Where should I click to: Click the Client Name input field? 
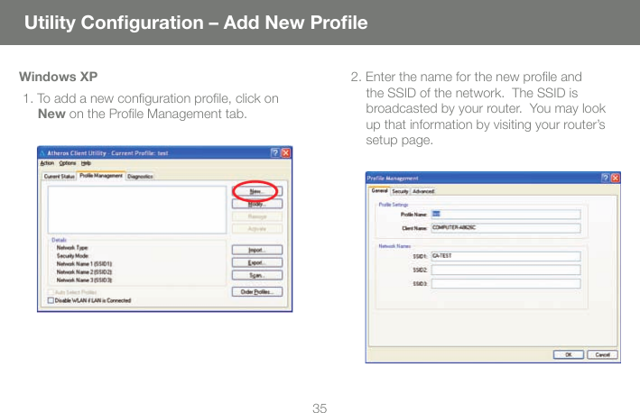tap(506, 228)
